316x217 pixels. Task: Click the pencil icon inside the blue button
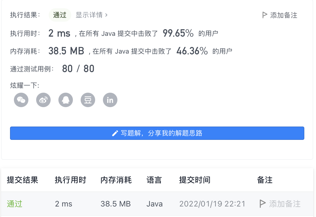[115, 133]
